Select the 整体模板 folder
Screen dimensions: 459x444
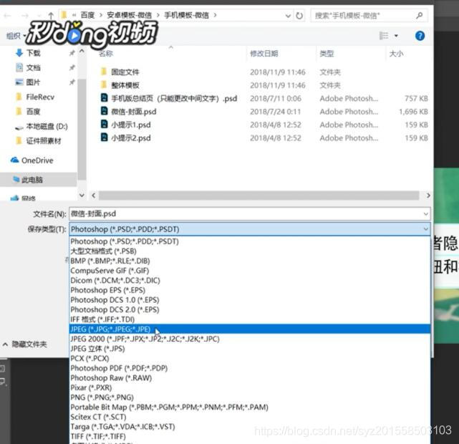(125, 85)
